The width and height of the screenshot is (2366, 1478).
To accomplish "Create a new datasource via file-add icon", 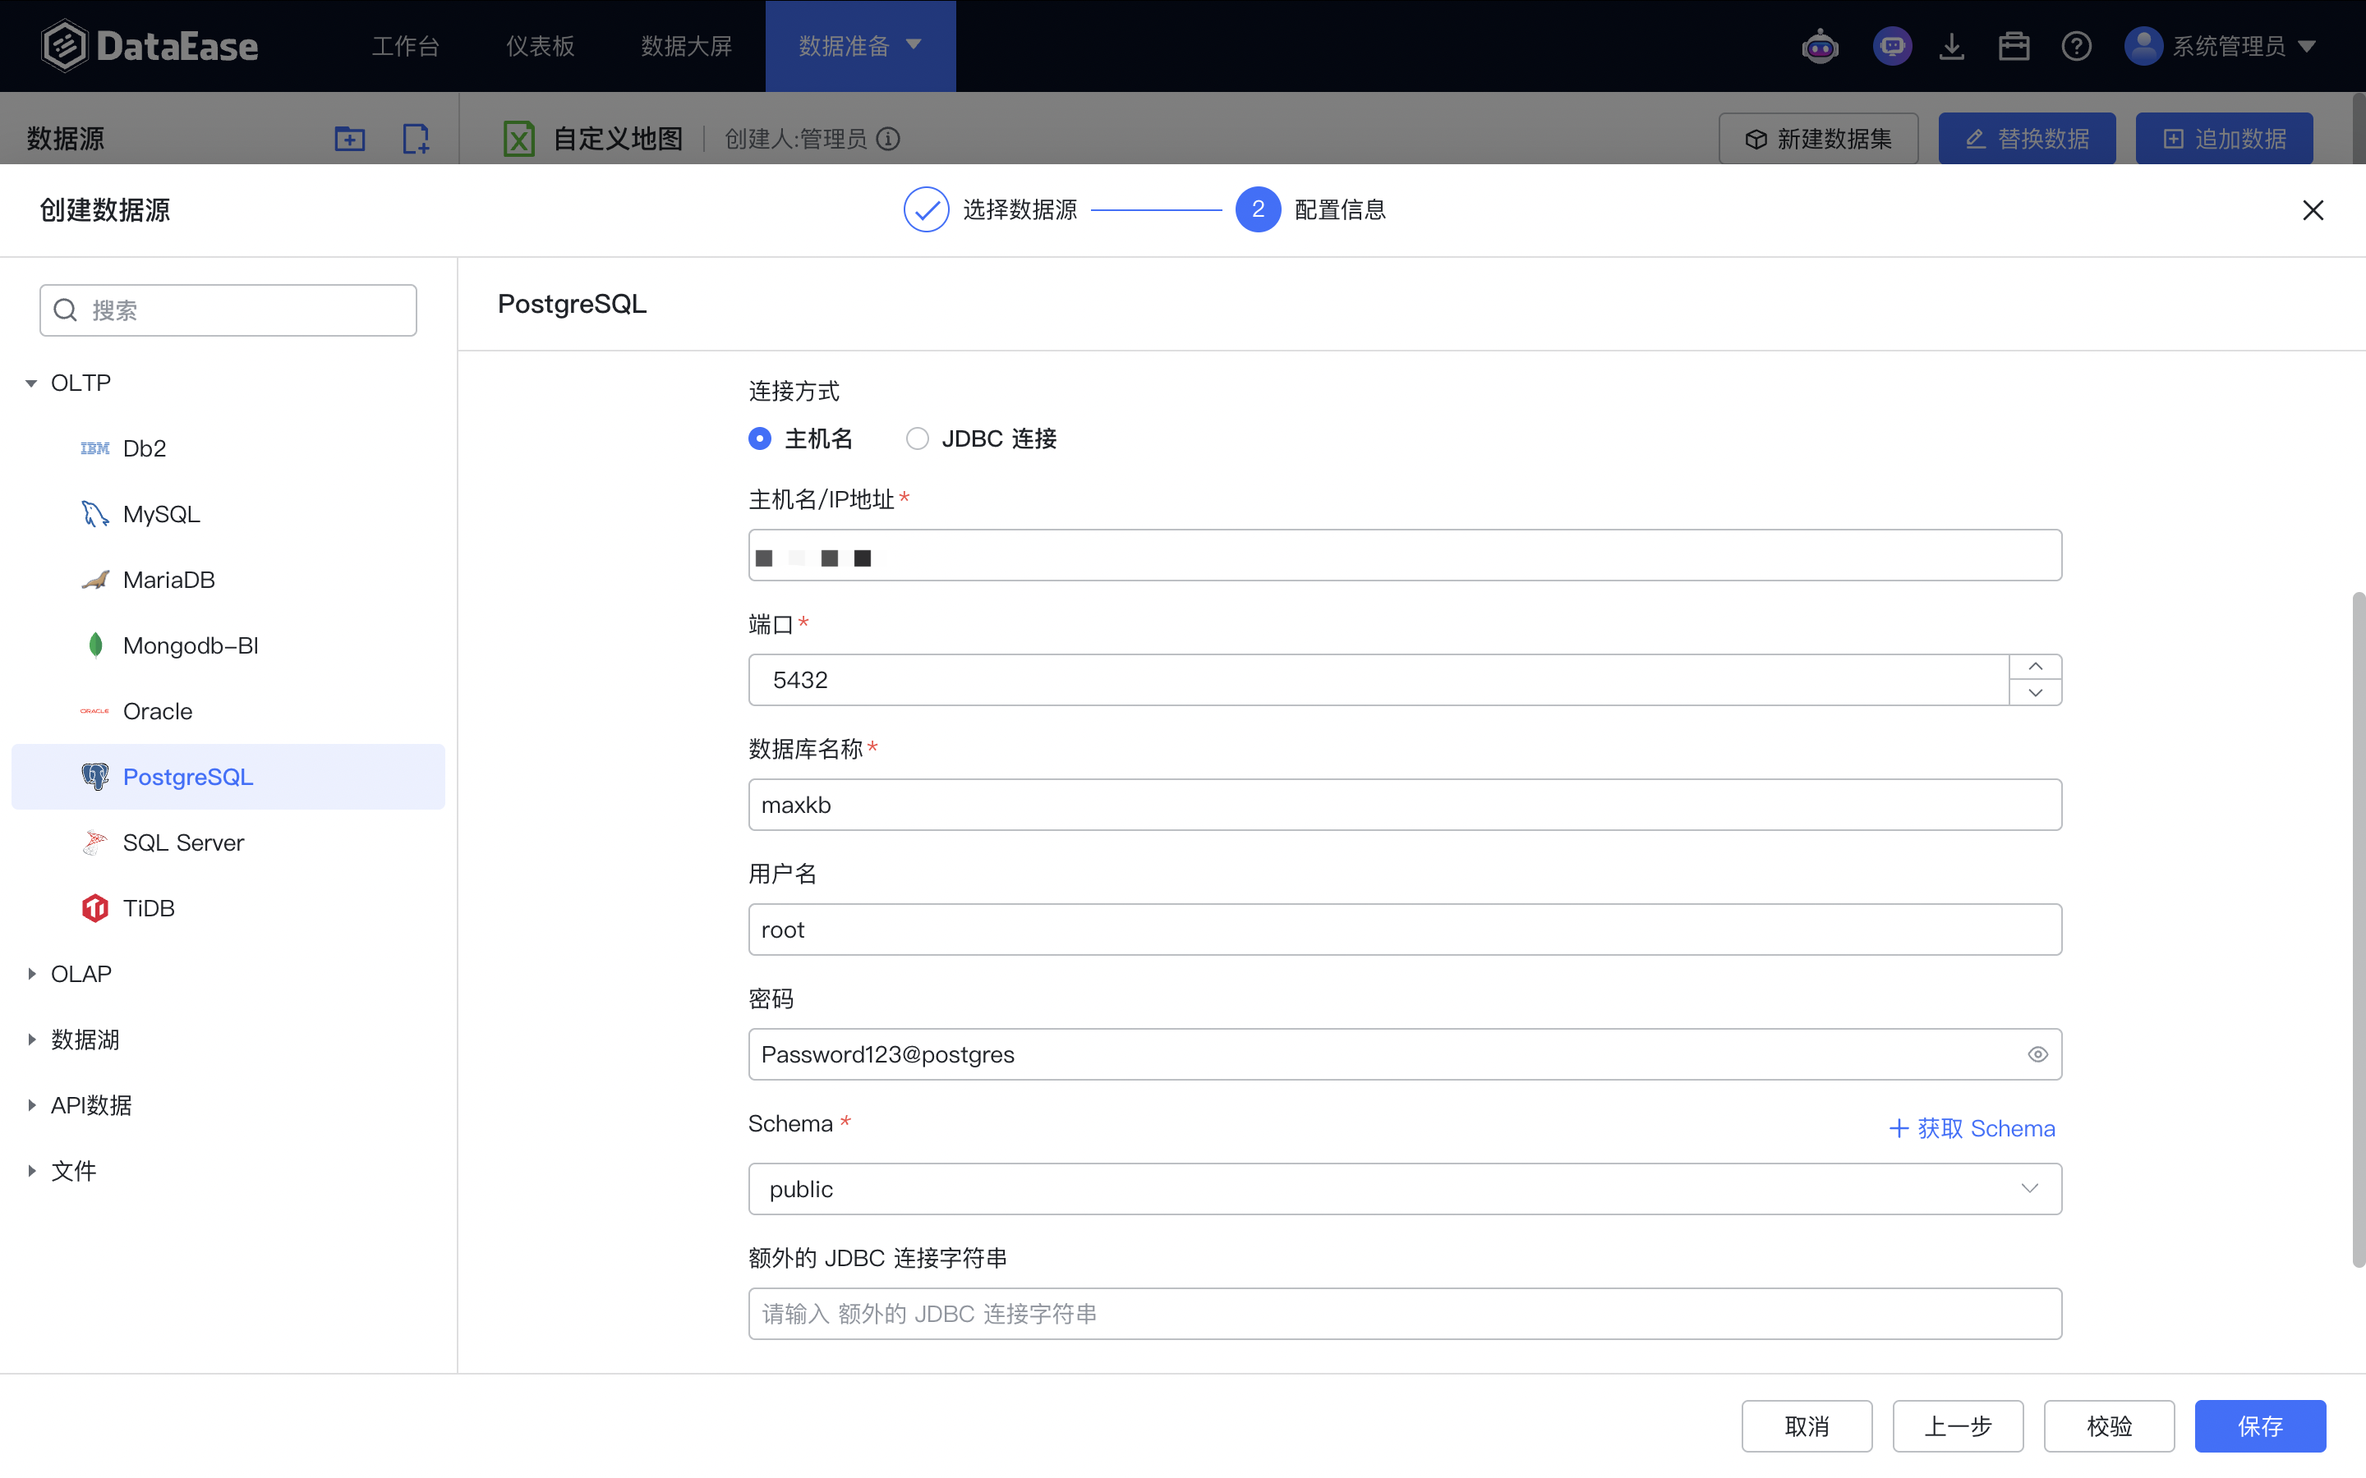I will point(415,138).
